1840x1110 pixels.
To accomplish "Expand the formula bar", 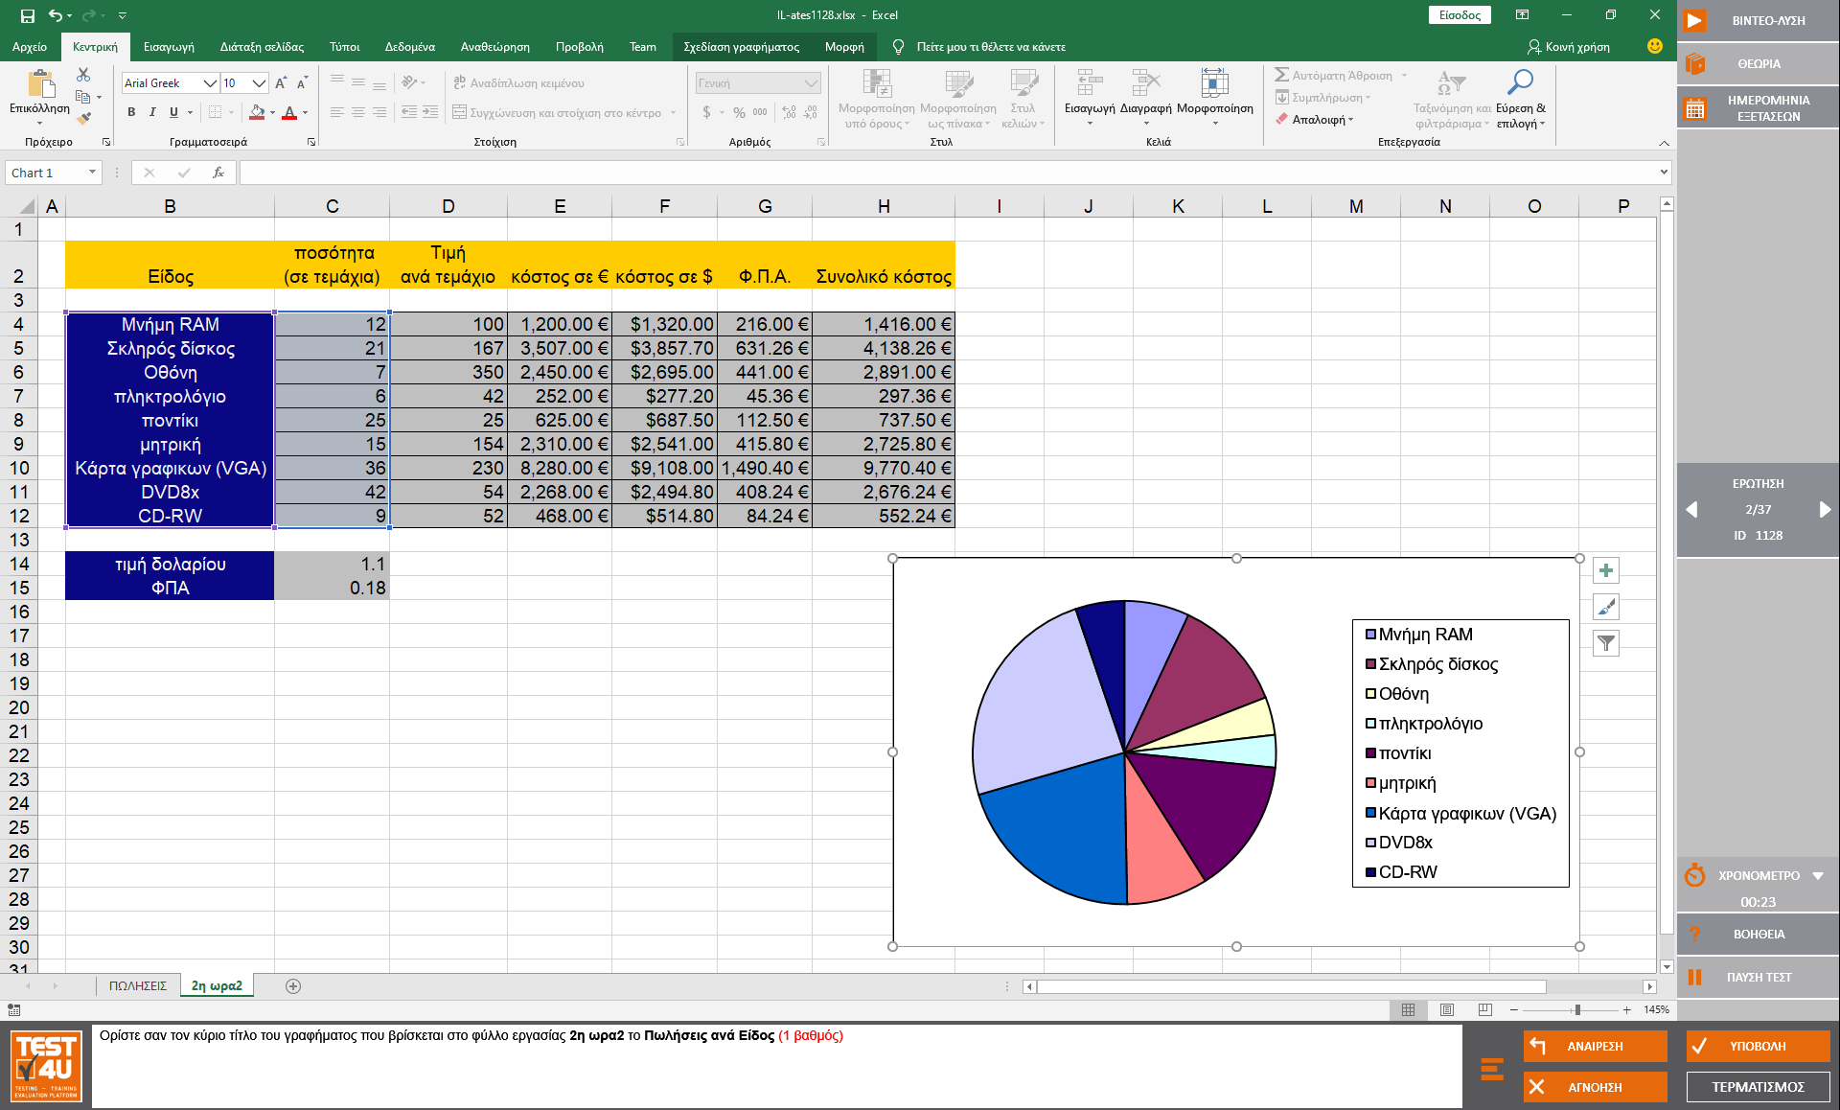I will click(1664, 173).
